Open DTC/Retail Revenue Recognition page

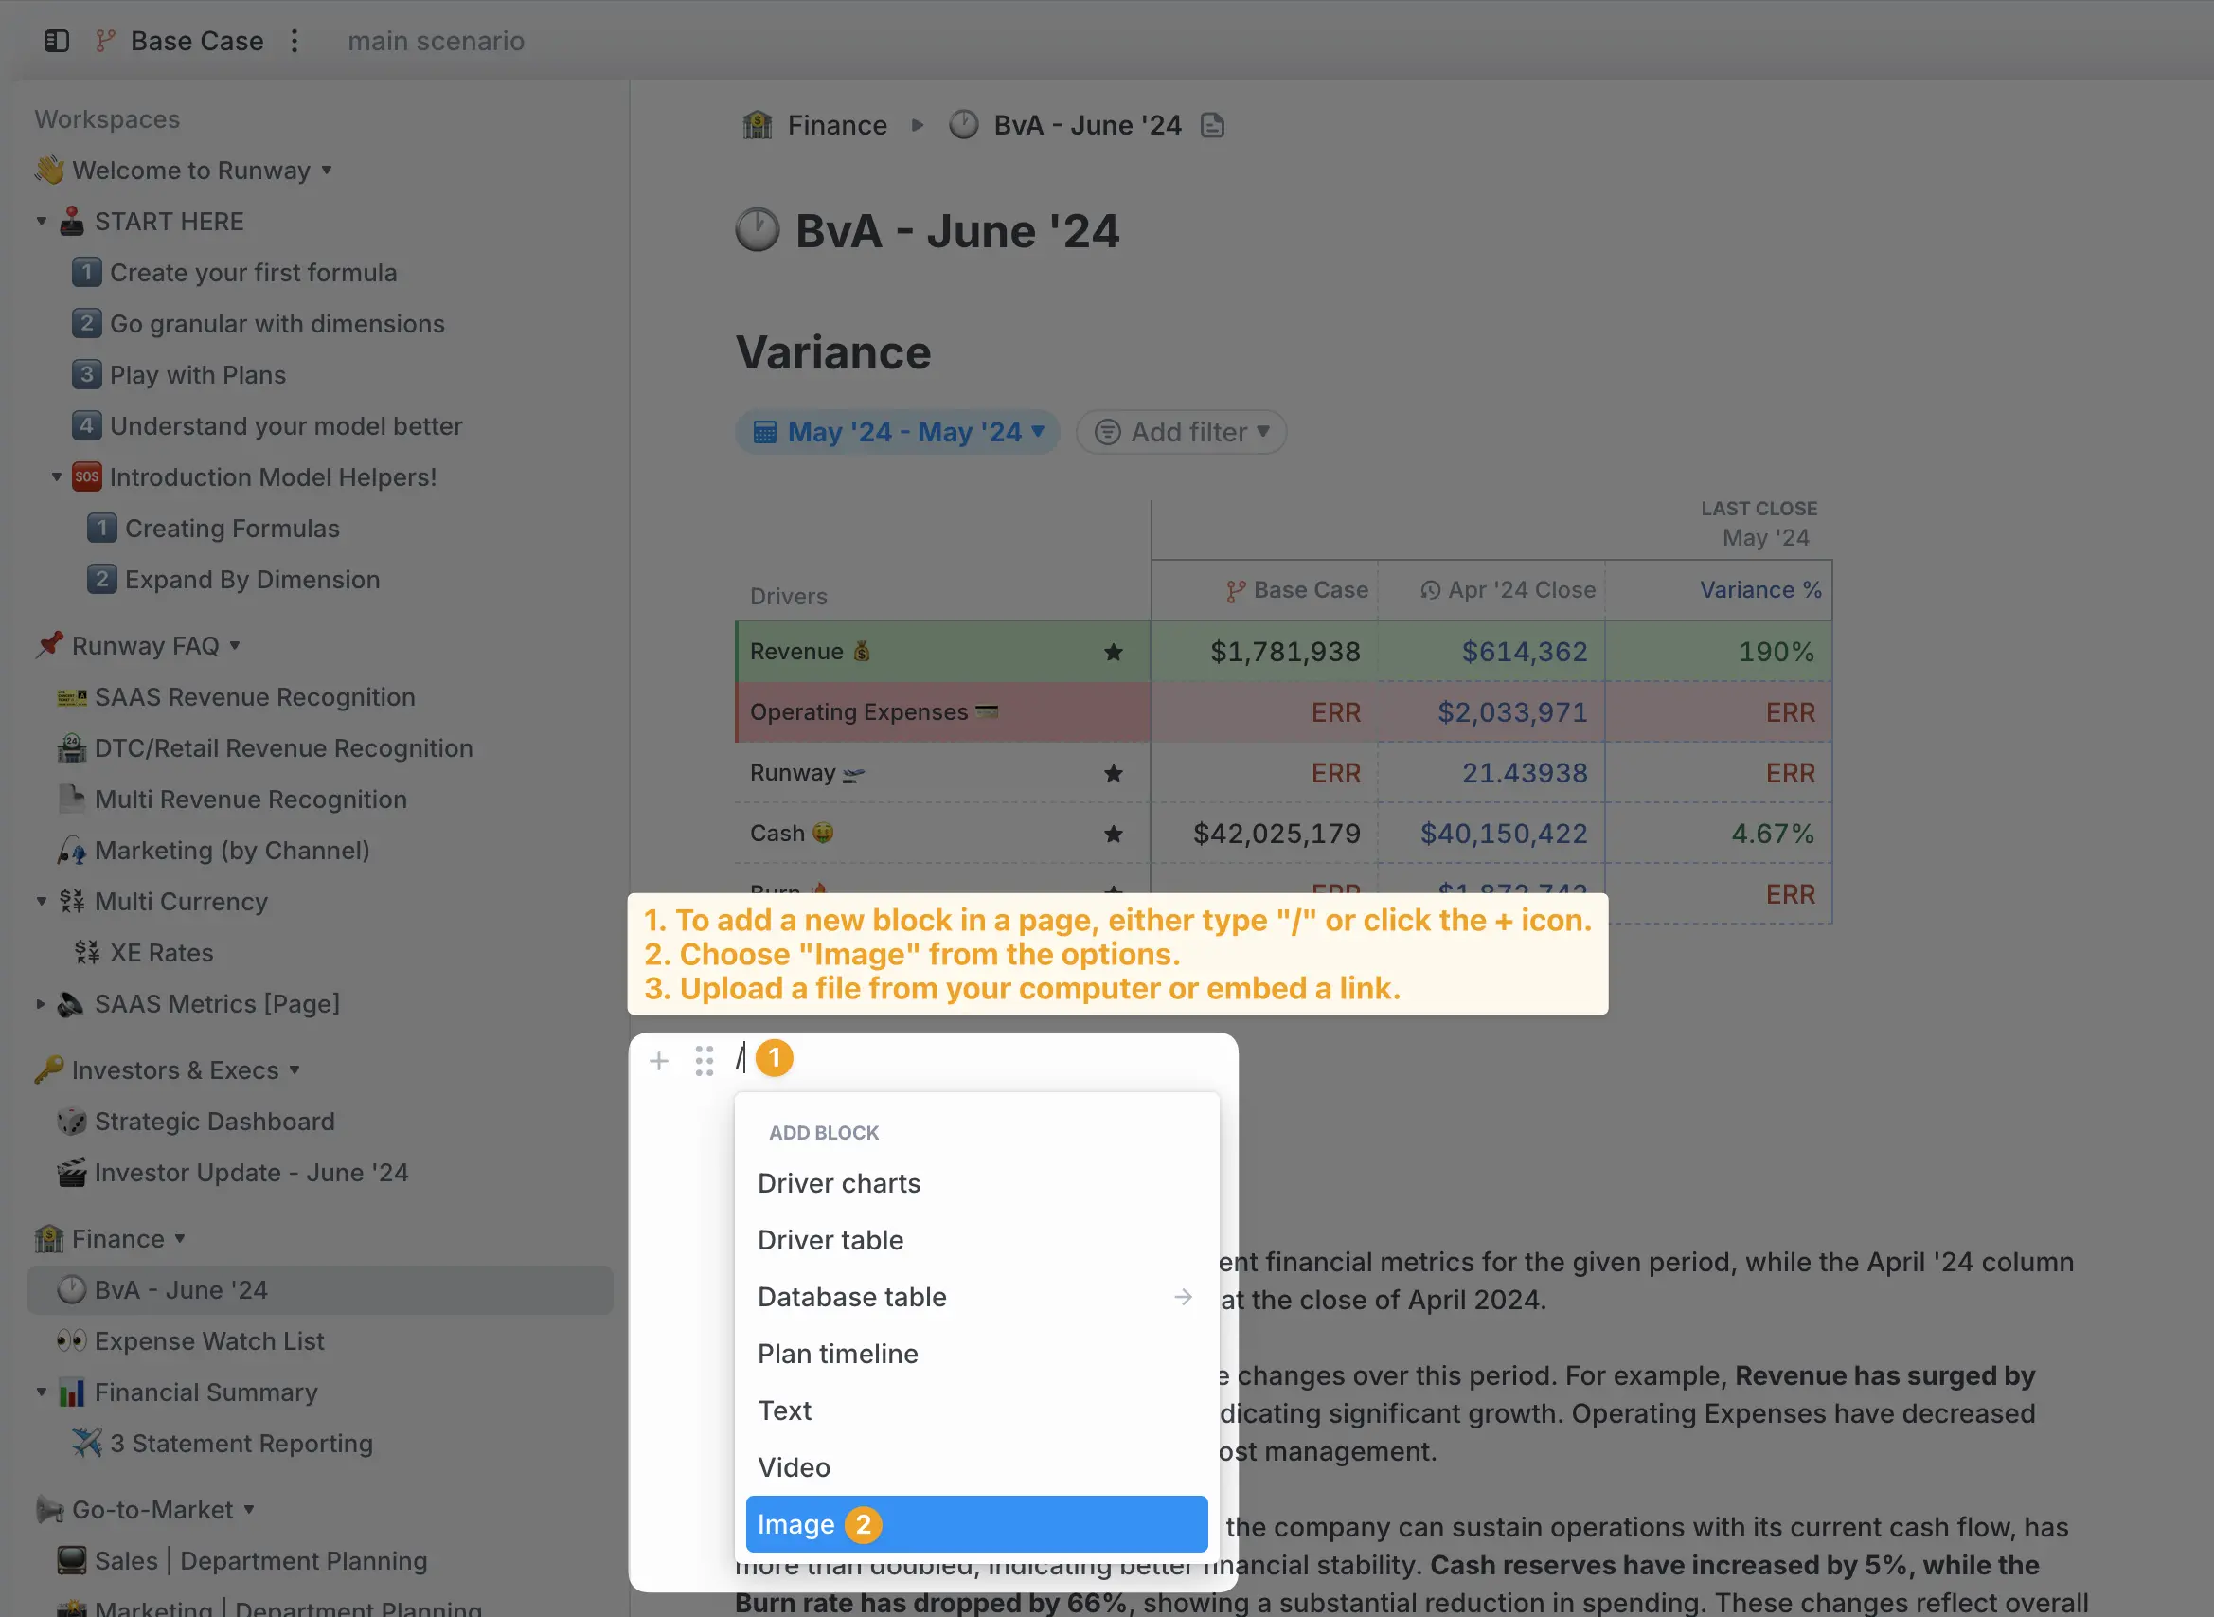pyautogui.click(x=284, y=747)
